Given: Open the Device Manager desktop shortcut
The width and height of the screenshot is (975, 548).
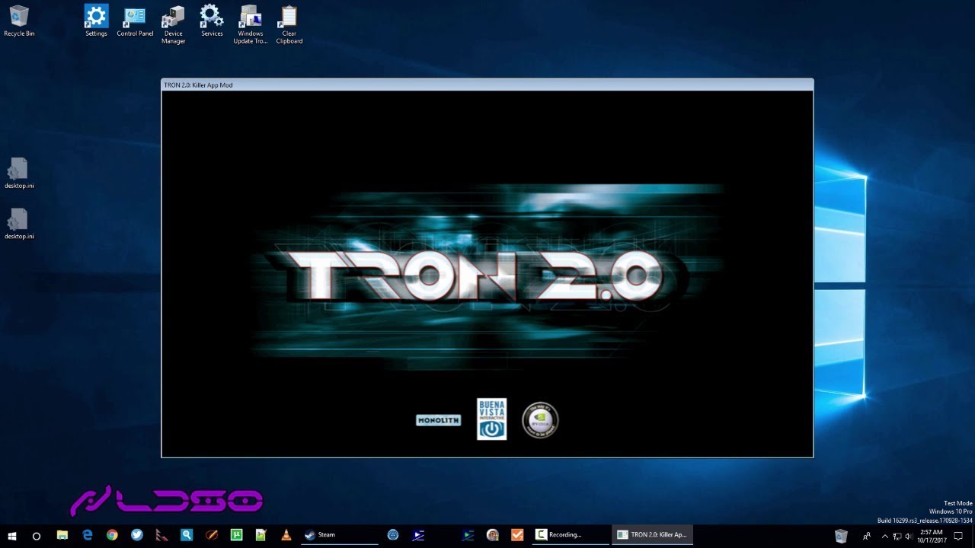Looking at the screenshot, I should coord(174,24).
